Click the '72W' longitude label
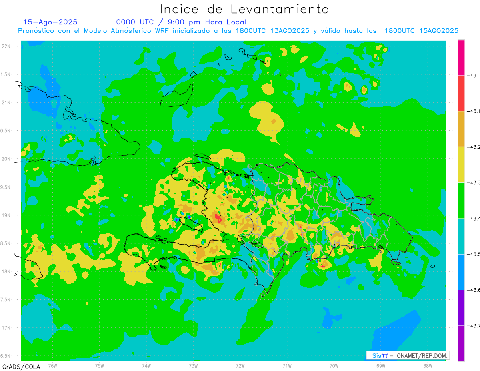 pos(240,365)
